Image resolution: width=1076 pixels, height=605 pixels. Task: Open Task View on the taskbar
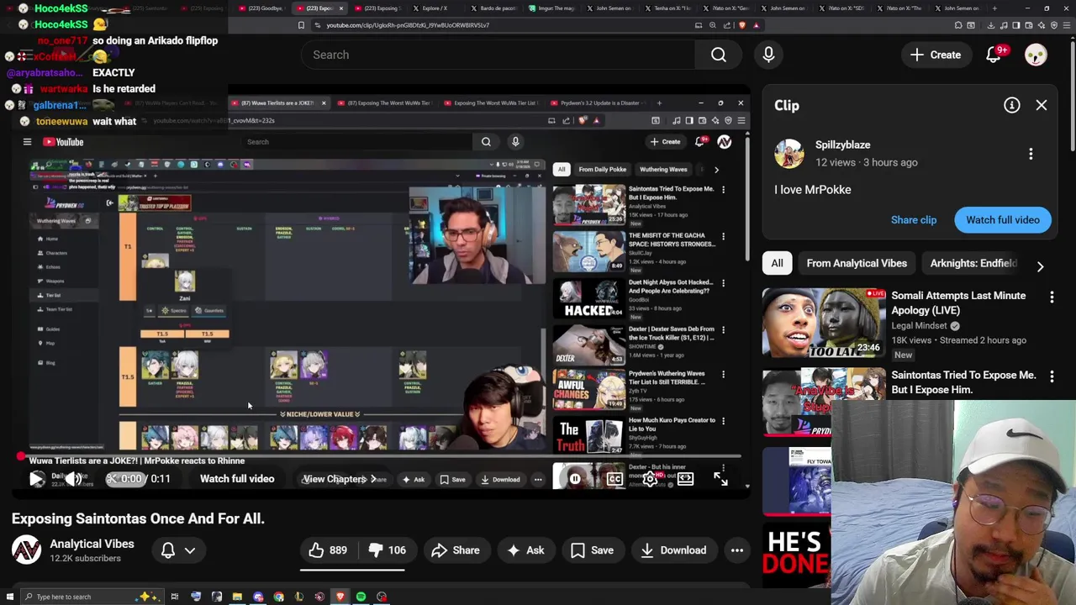pos(175,597)
